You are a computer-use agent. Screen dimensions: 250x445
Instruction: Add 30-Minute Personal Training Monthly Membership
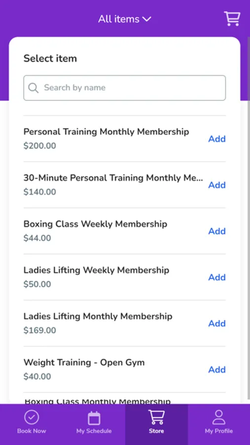click(x=217, y=185)
